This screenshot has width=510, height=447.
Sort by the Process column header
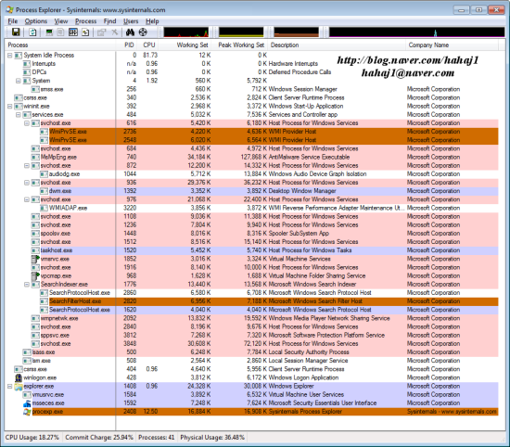(60, 45)
